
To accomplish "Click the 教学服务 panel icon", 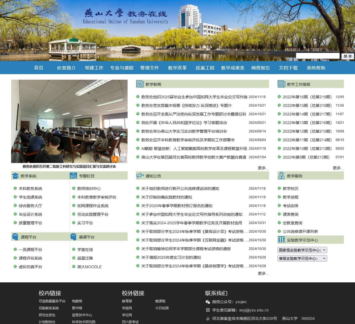I will (x=281, y=175).
